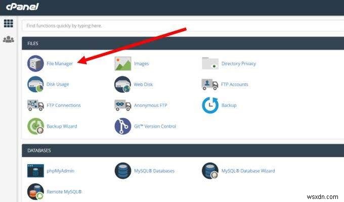Open the FTP Connections link
Viewport: 344px width, 202px height.
64,106
